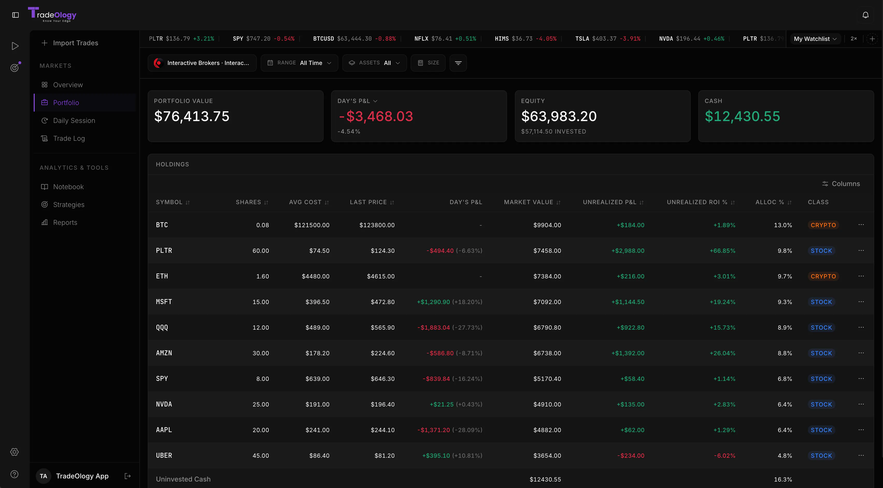The width and height of the screenshot is (883, 488).
Task: Click the Equity $63,983.20 card
Action: coord(603,116)
